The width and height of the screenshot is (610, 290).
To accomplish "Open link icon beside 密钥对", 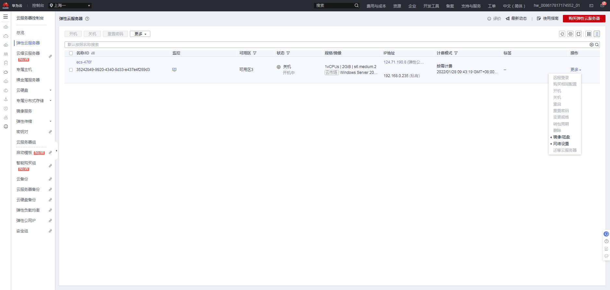I will (50, 132).
